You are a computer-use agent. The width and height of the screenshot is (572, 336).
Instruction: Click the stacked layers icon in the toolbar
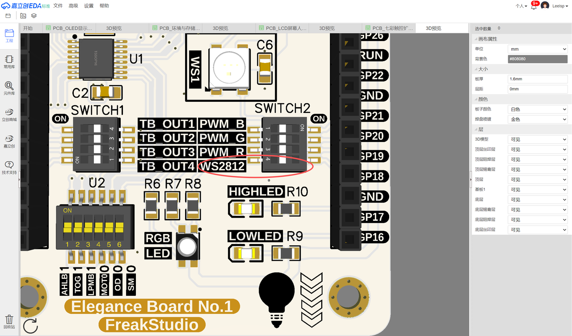click(x=34, y=16)
